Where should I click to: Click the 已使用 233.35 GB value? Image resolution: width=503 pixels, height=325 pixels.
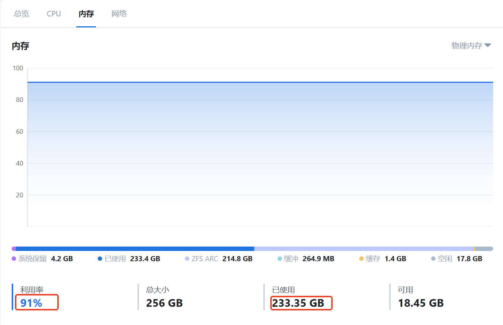tap(298, 303)
